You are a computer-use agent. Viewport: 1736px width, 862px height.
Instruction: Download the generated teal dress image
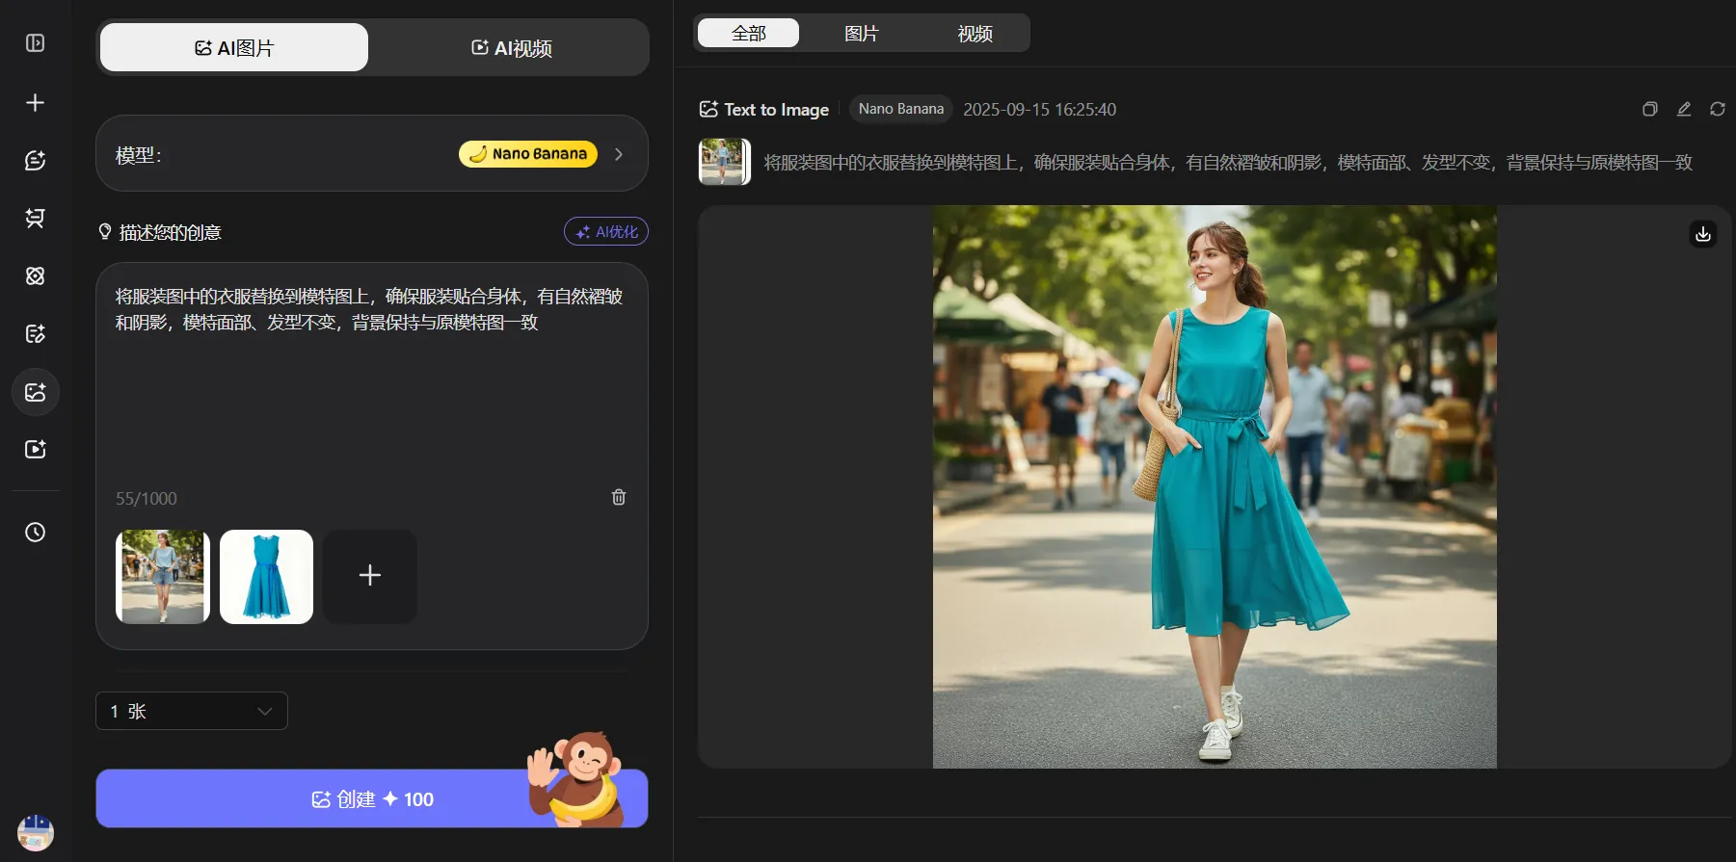coord(1703,234)
